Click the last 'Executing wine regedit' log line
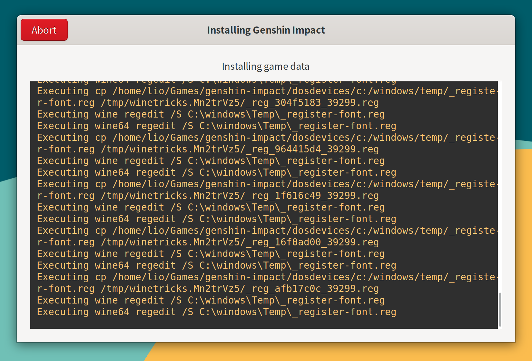The height and width of the screenshot is (361, 532). tap(211, 300)
